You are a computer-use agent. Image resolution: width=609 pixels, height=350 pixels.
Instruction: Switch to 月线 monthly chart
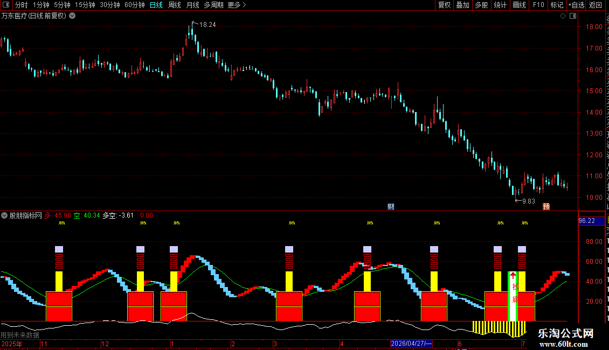pyautogui.click(x=192, y=5)
